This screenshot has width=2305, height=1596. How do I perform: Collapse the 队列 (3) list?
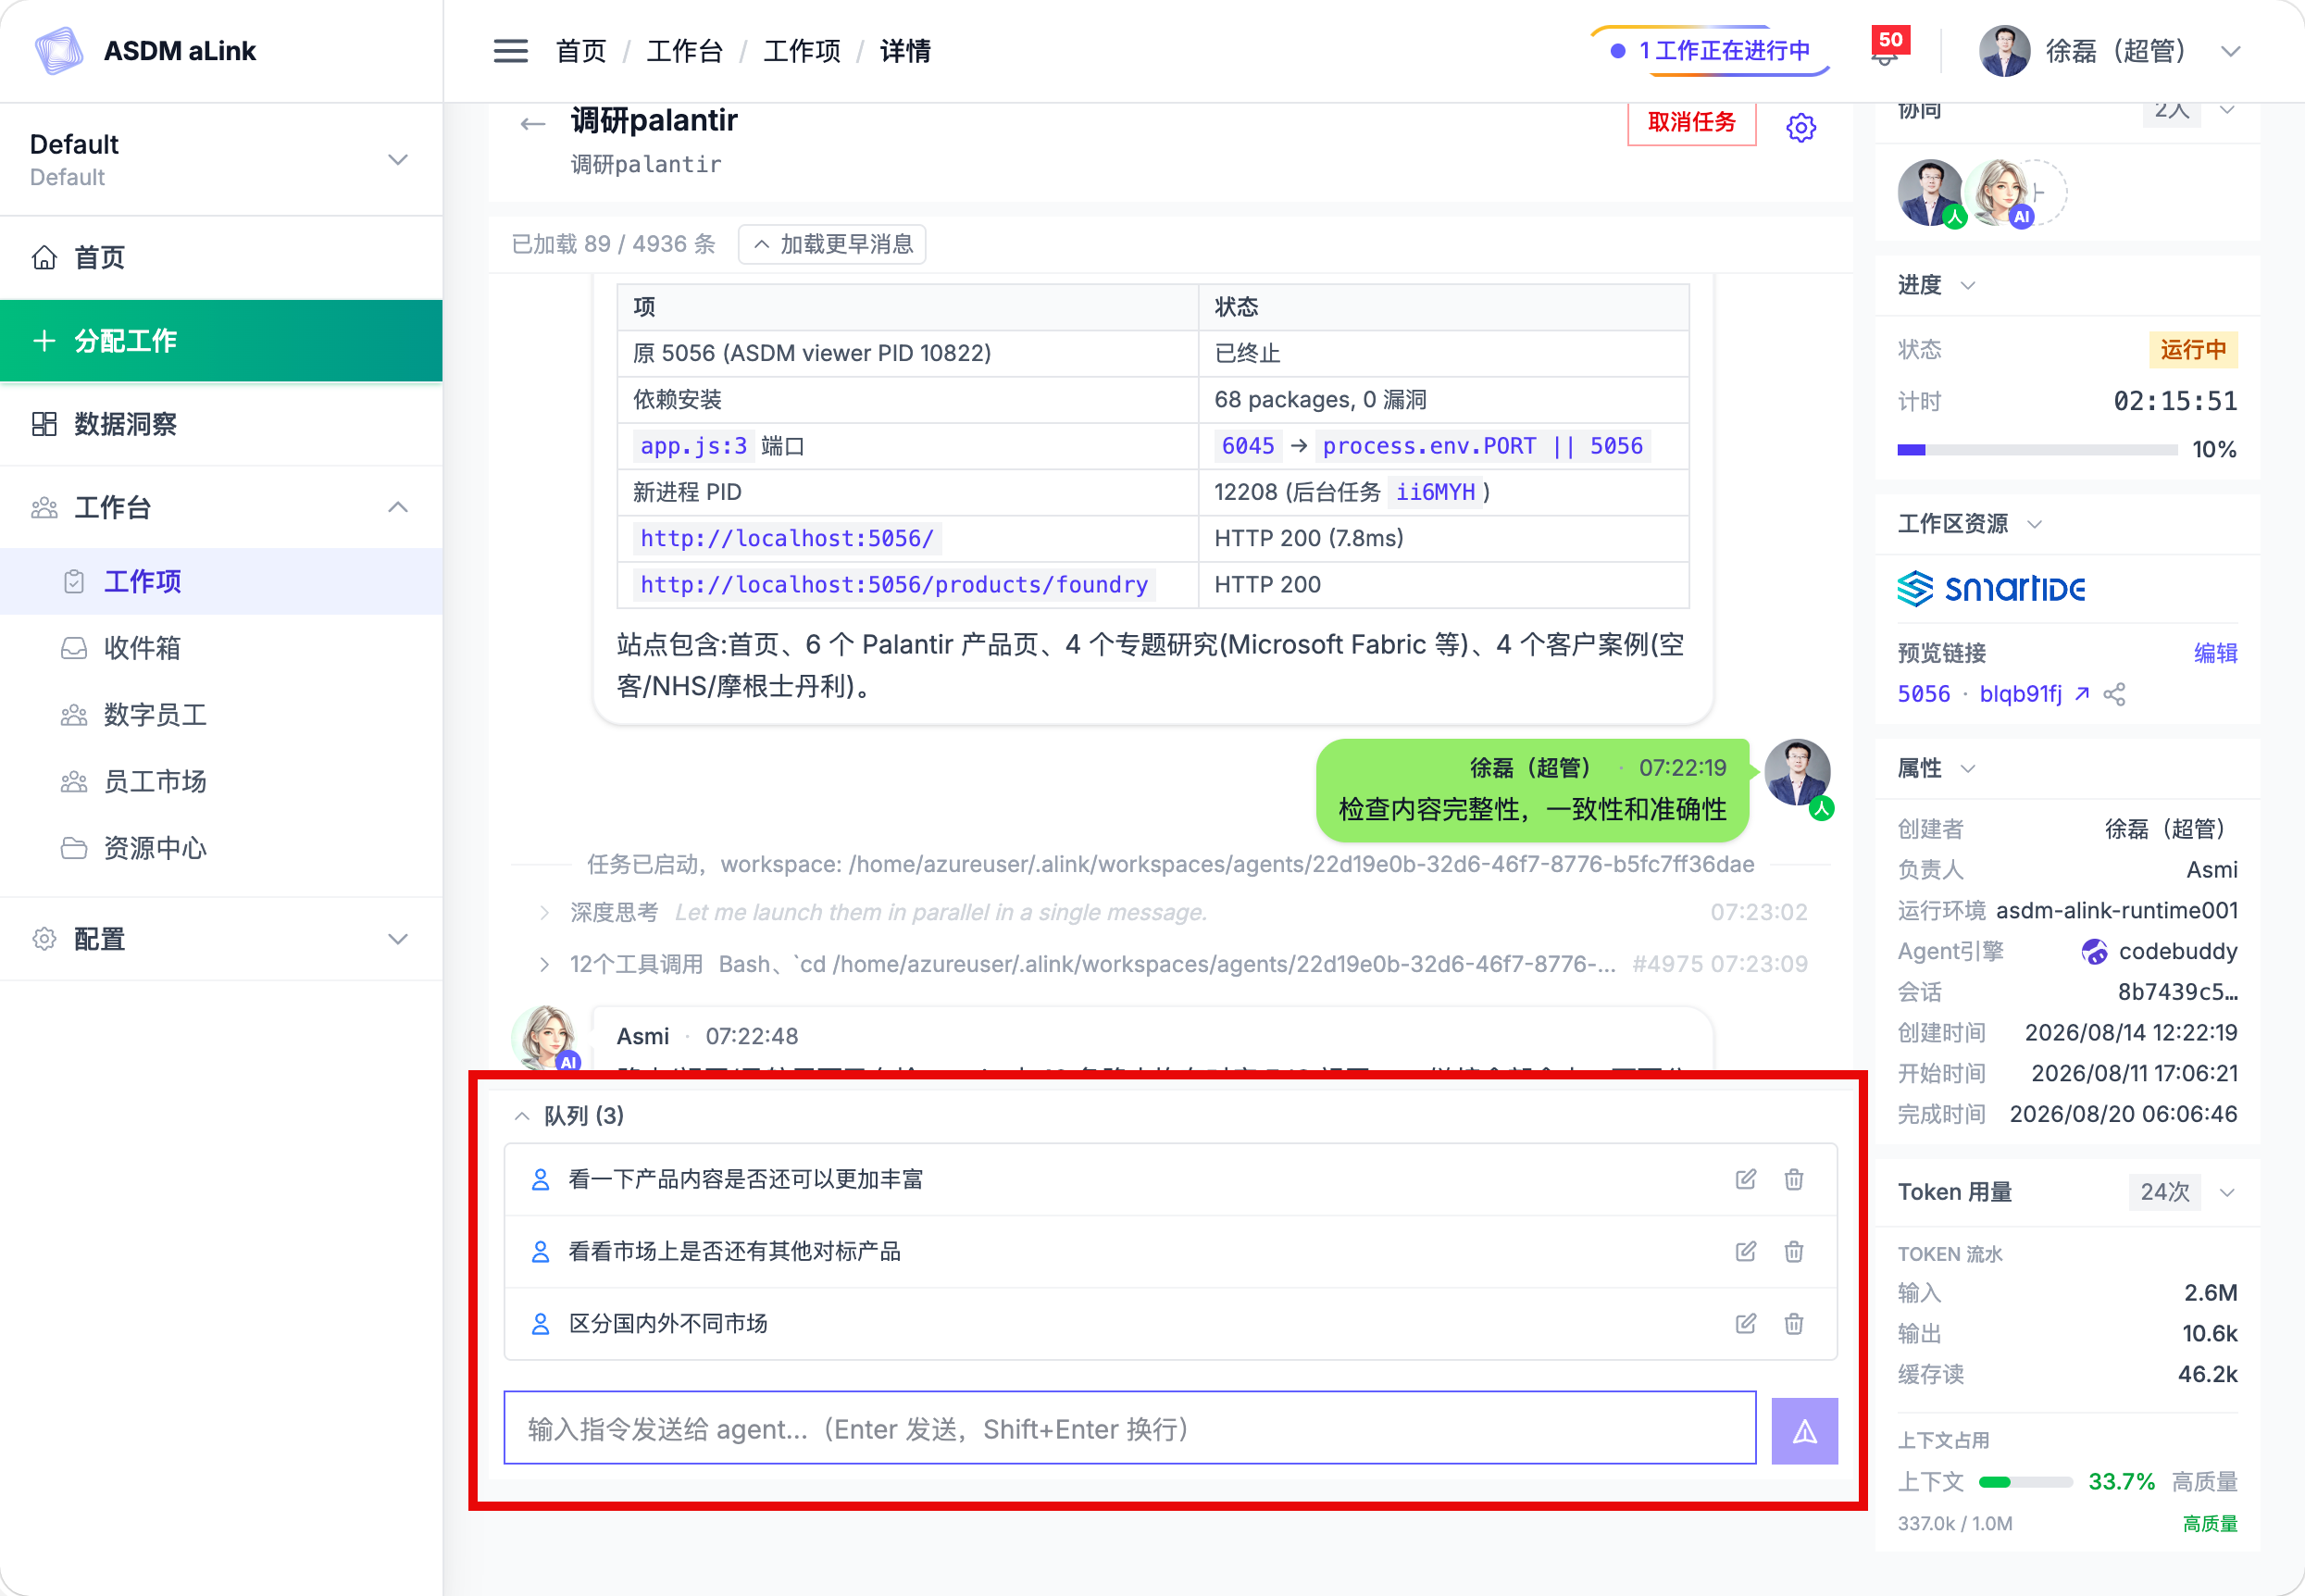522,1116
